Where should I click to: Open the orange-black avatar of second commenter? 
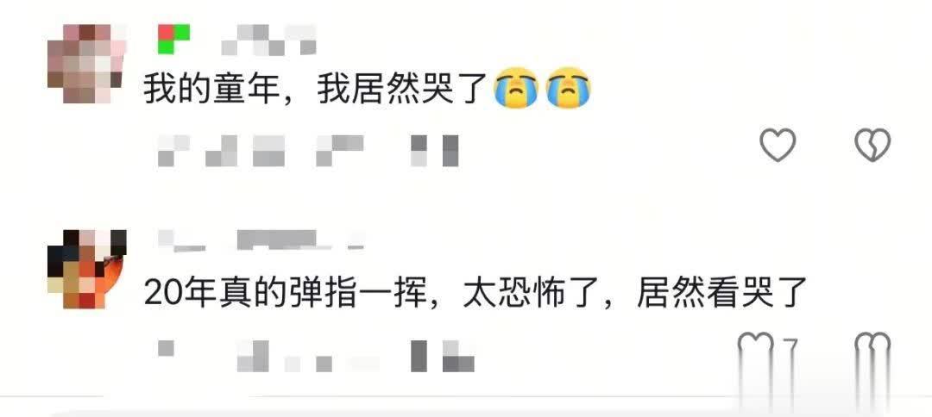[87, 269]
